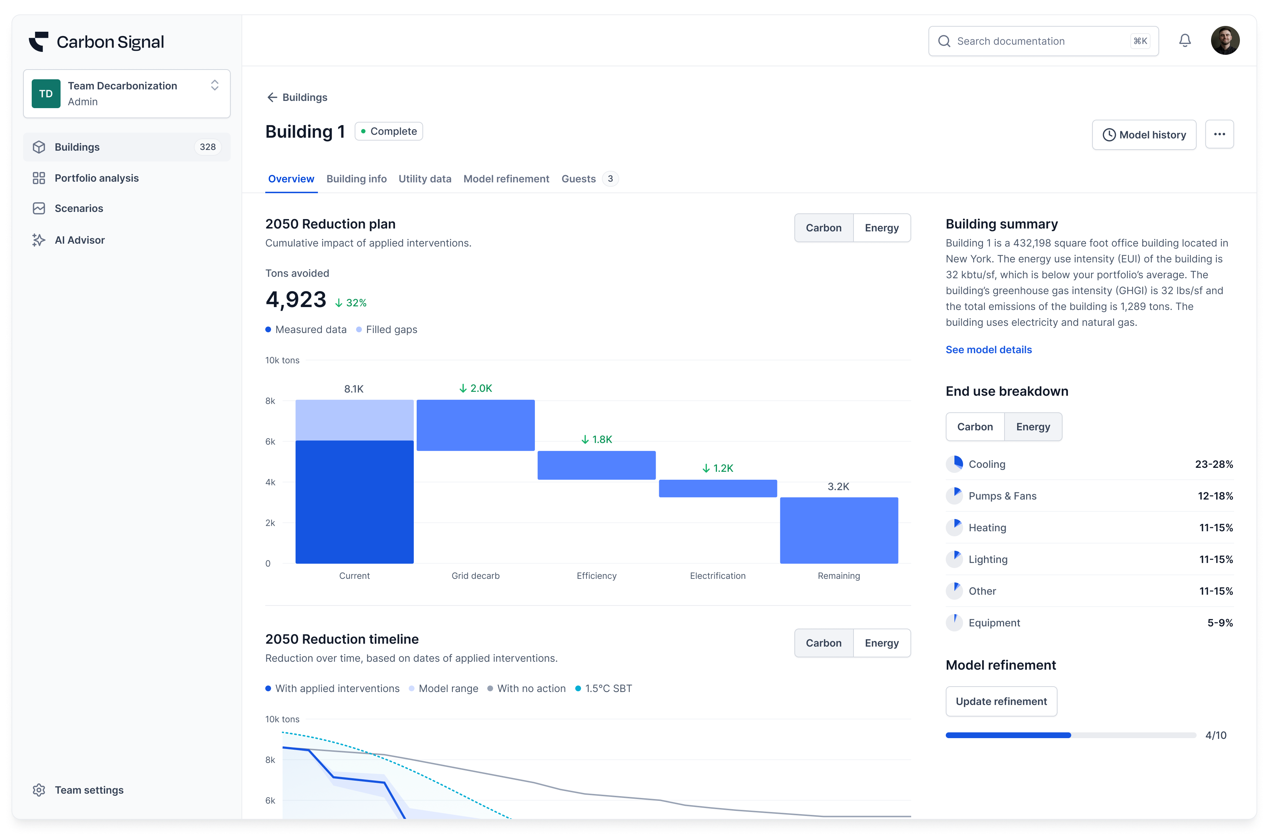Image resolution: width=1268 pixels, height=834 pixels.
Task: Click the Buildings cube icon in sidebar
Action: point(39,147)
